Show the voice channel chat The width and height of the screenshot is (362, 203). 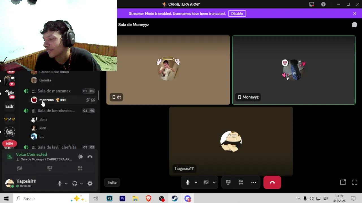pyautogui.click(x=354, y=25)
